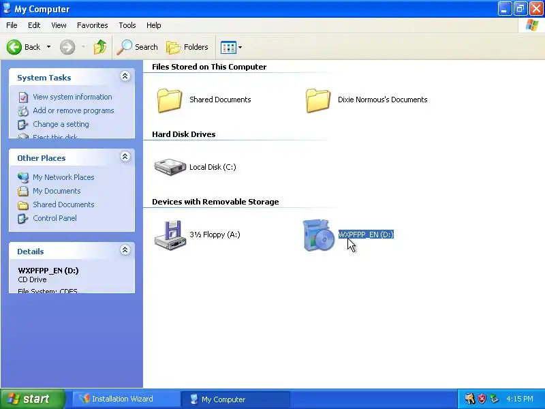Open the File menu

[12, 25]
